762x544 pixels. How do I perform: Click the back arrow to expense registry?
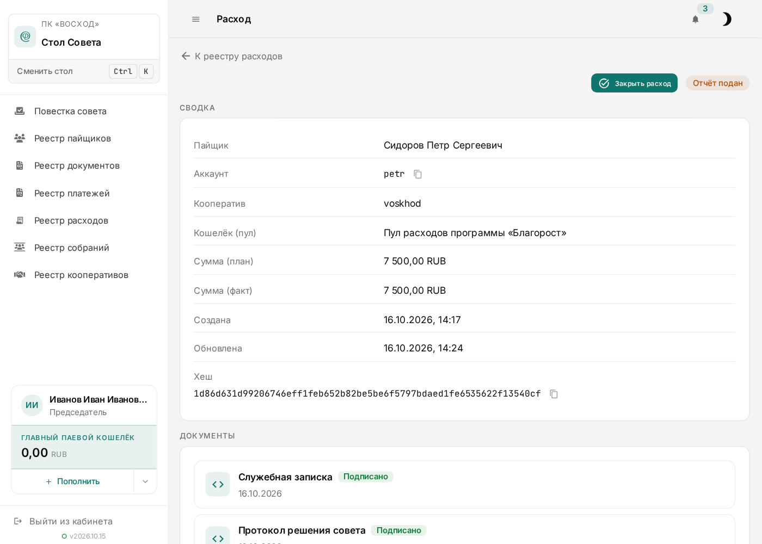(186, 56)
